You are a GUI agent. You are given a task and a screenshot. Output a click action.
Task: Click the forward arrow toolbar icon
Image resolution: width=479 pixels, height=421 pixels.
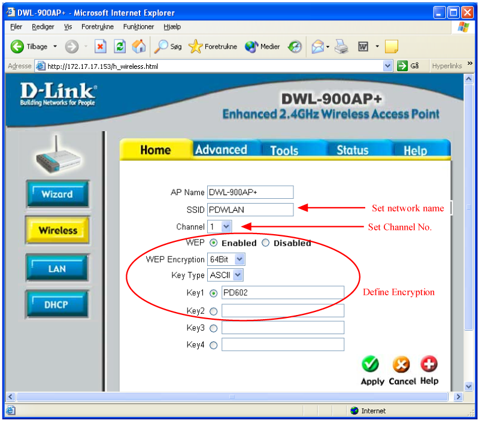(x=71, y=47)
